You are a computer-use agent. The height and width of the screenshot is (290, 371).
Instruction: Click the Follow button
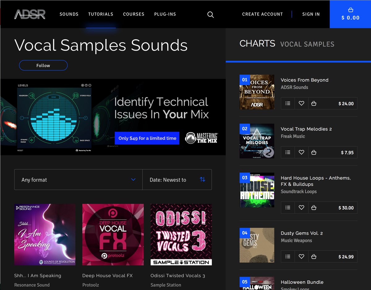point(43,65)
